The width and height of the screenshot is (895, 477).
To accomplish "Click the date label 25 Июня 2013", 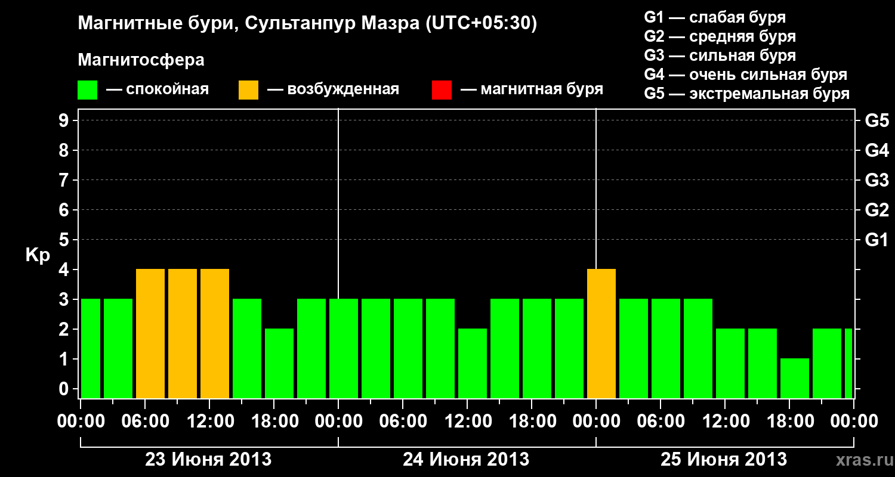I will (724, 460).
